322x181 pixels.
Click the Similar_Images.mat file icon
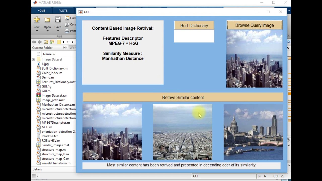[38, 145]
